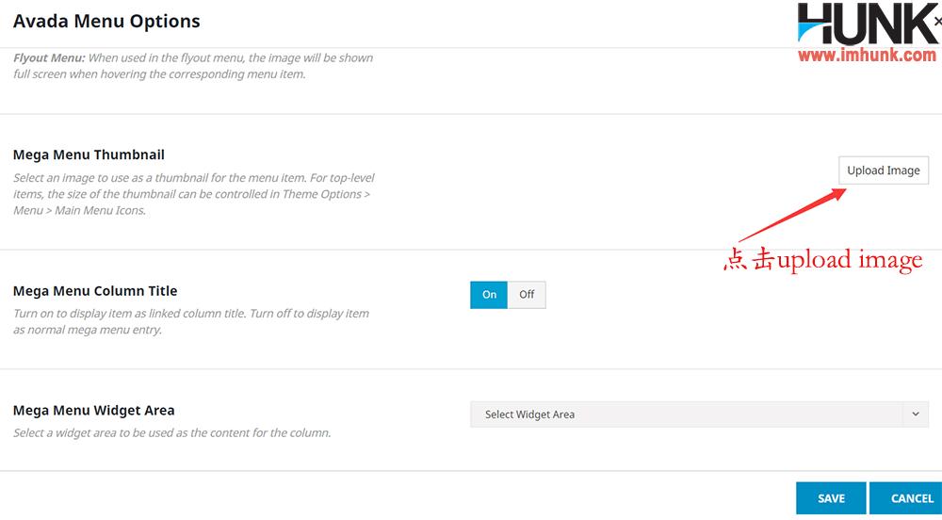Click the 'Select a widget area' description
Image resolution: width=942 pixels, height=520 pixels.
pyautogui.click(x=171, y=432)
